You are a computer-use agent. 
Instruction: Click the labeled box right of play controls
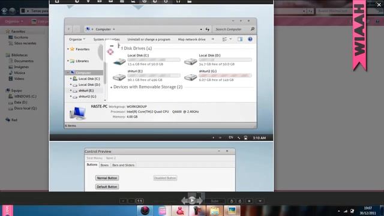pyautogui.click(x=215, y=201)
